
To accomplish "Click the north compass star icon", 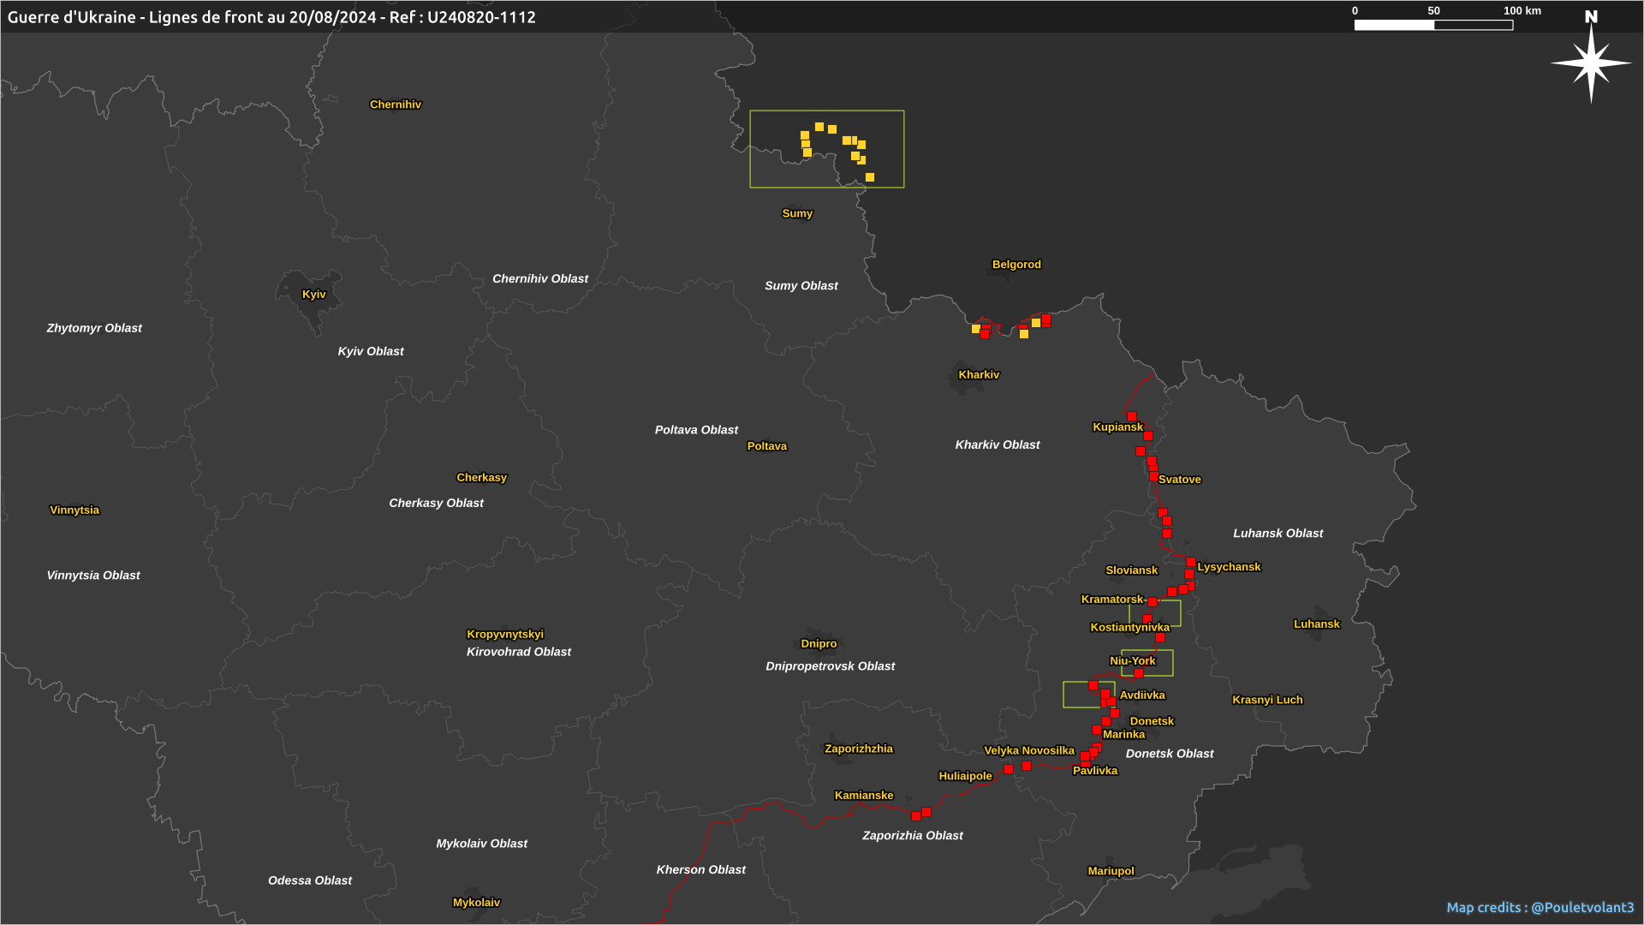I will [x=1591, y=63].
